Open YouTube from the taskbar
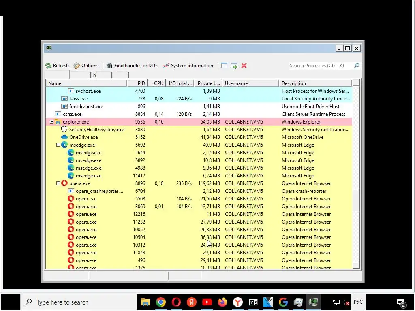The image size is (415, 311). [207, 302]
